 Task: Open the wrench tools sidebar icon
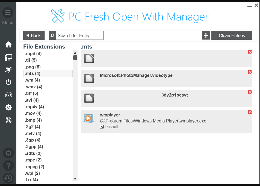[8, 120]
